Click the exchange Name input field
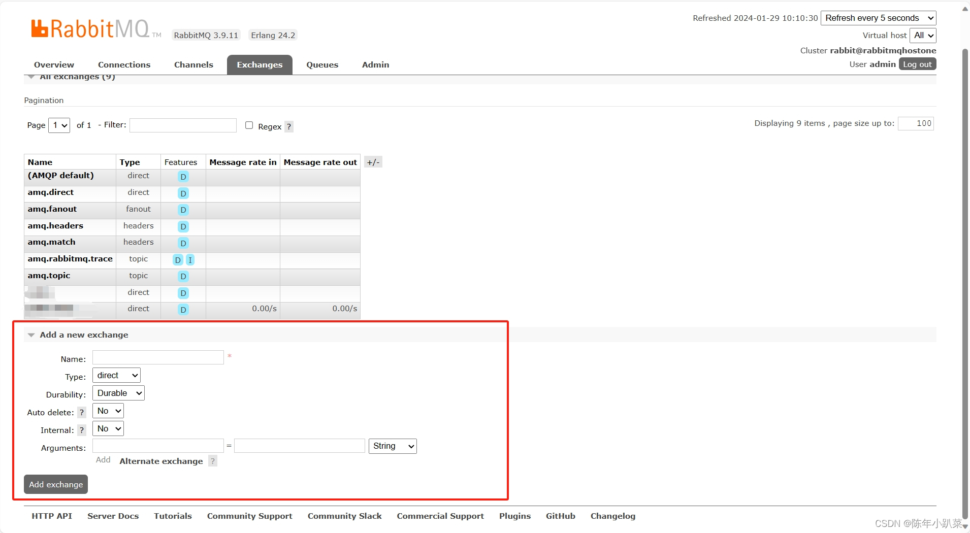970x533 pixels. point(158,357)
